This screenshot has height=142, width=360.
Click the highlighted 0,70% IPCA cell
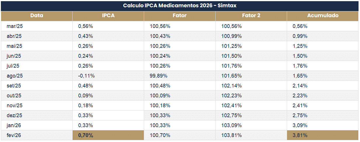tap(85, 135)
